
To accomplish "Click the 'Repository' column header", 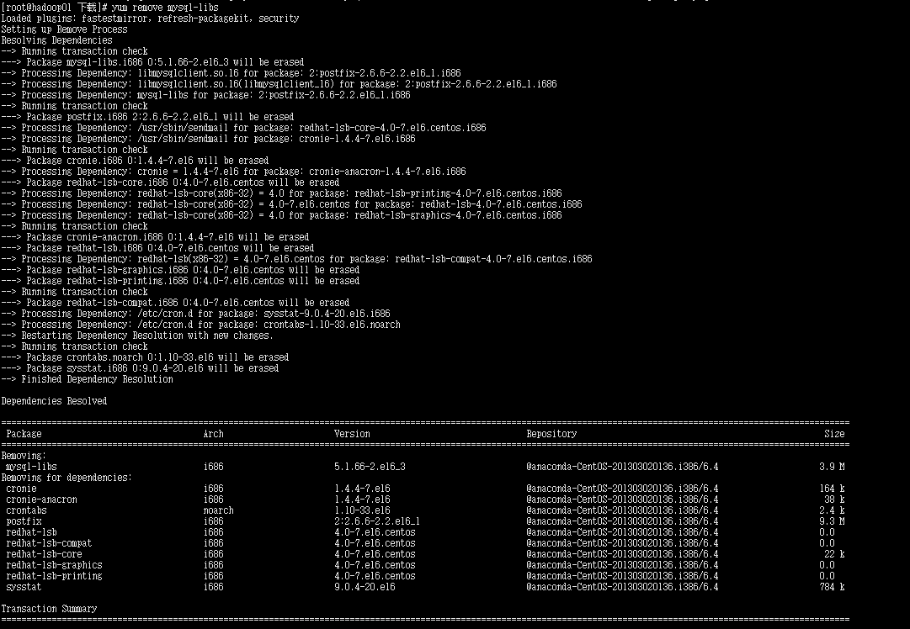I will [551, 434].
